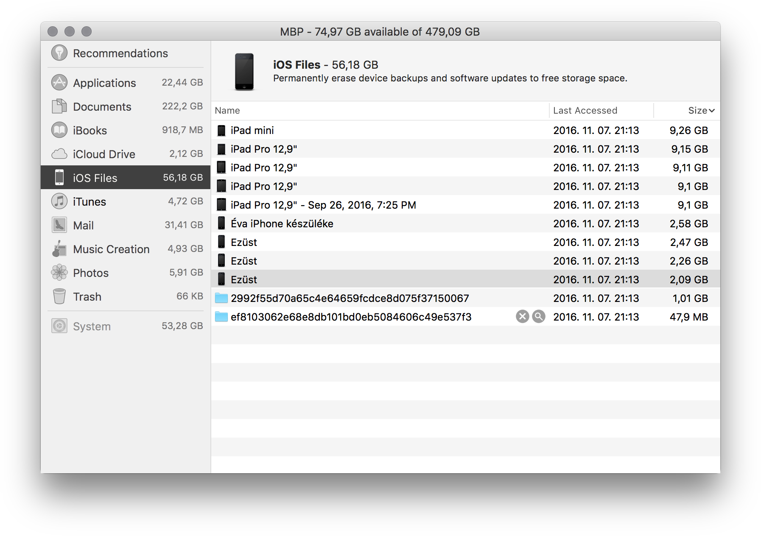Viewport: 761px width, 536px height.
Task: Click the 47,9 MB size cell
Action: click(689, 317)
